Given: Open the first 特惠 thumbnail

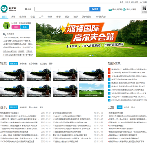Looking at the screenshot, I should coord(12,75).
